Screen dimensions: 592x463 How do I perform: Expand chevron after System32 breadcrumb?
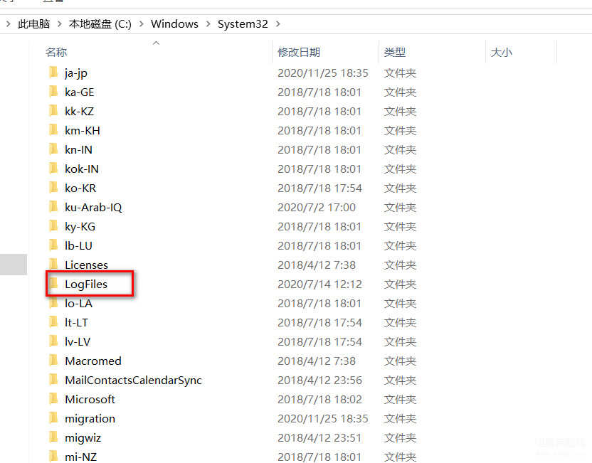tap(278, 24)
